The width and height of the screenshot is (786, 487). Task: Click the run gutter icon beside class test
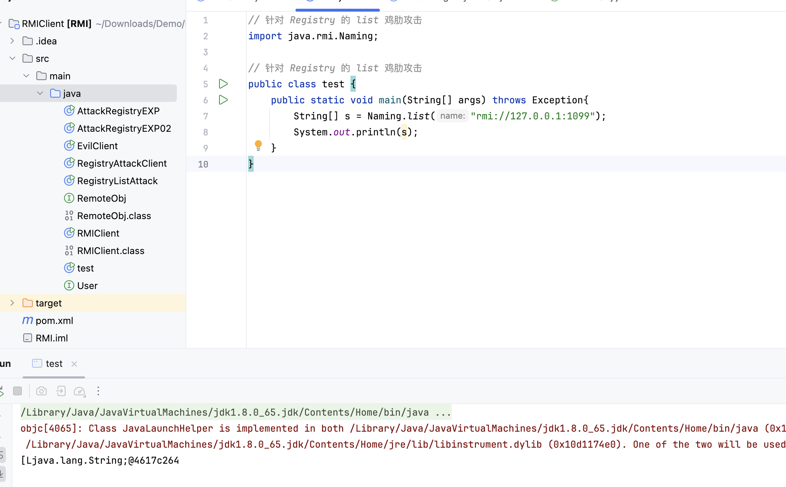223,84
